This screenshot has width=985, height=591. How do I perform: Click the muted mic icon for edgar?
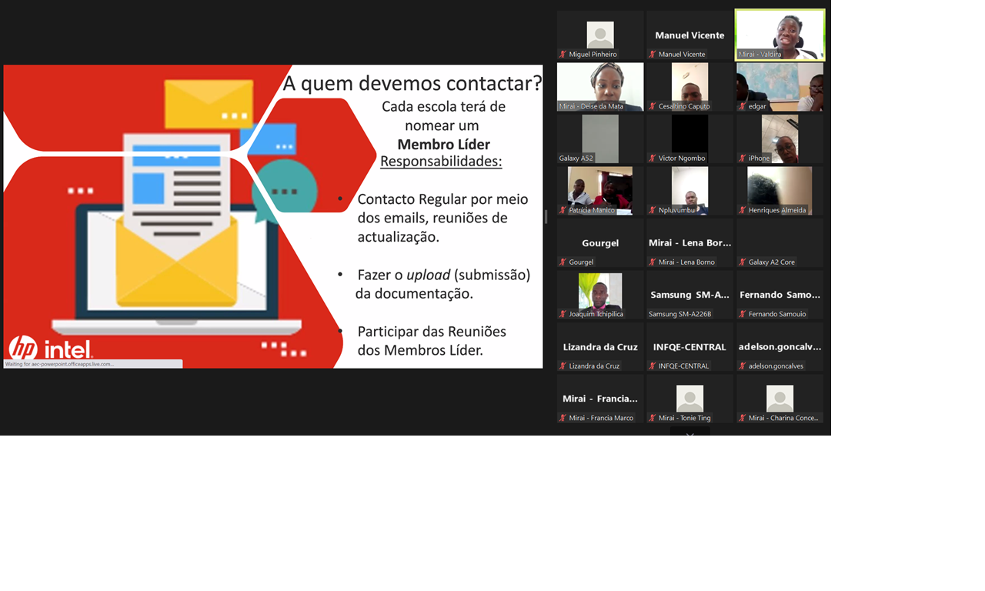coord(743,106)
